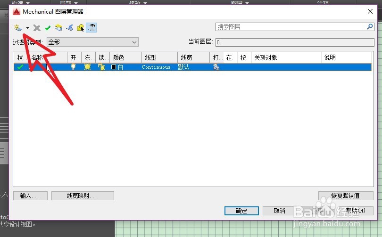Click the yellow shapes object selection icon

[x=80, y=28]
